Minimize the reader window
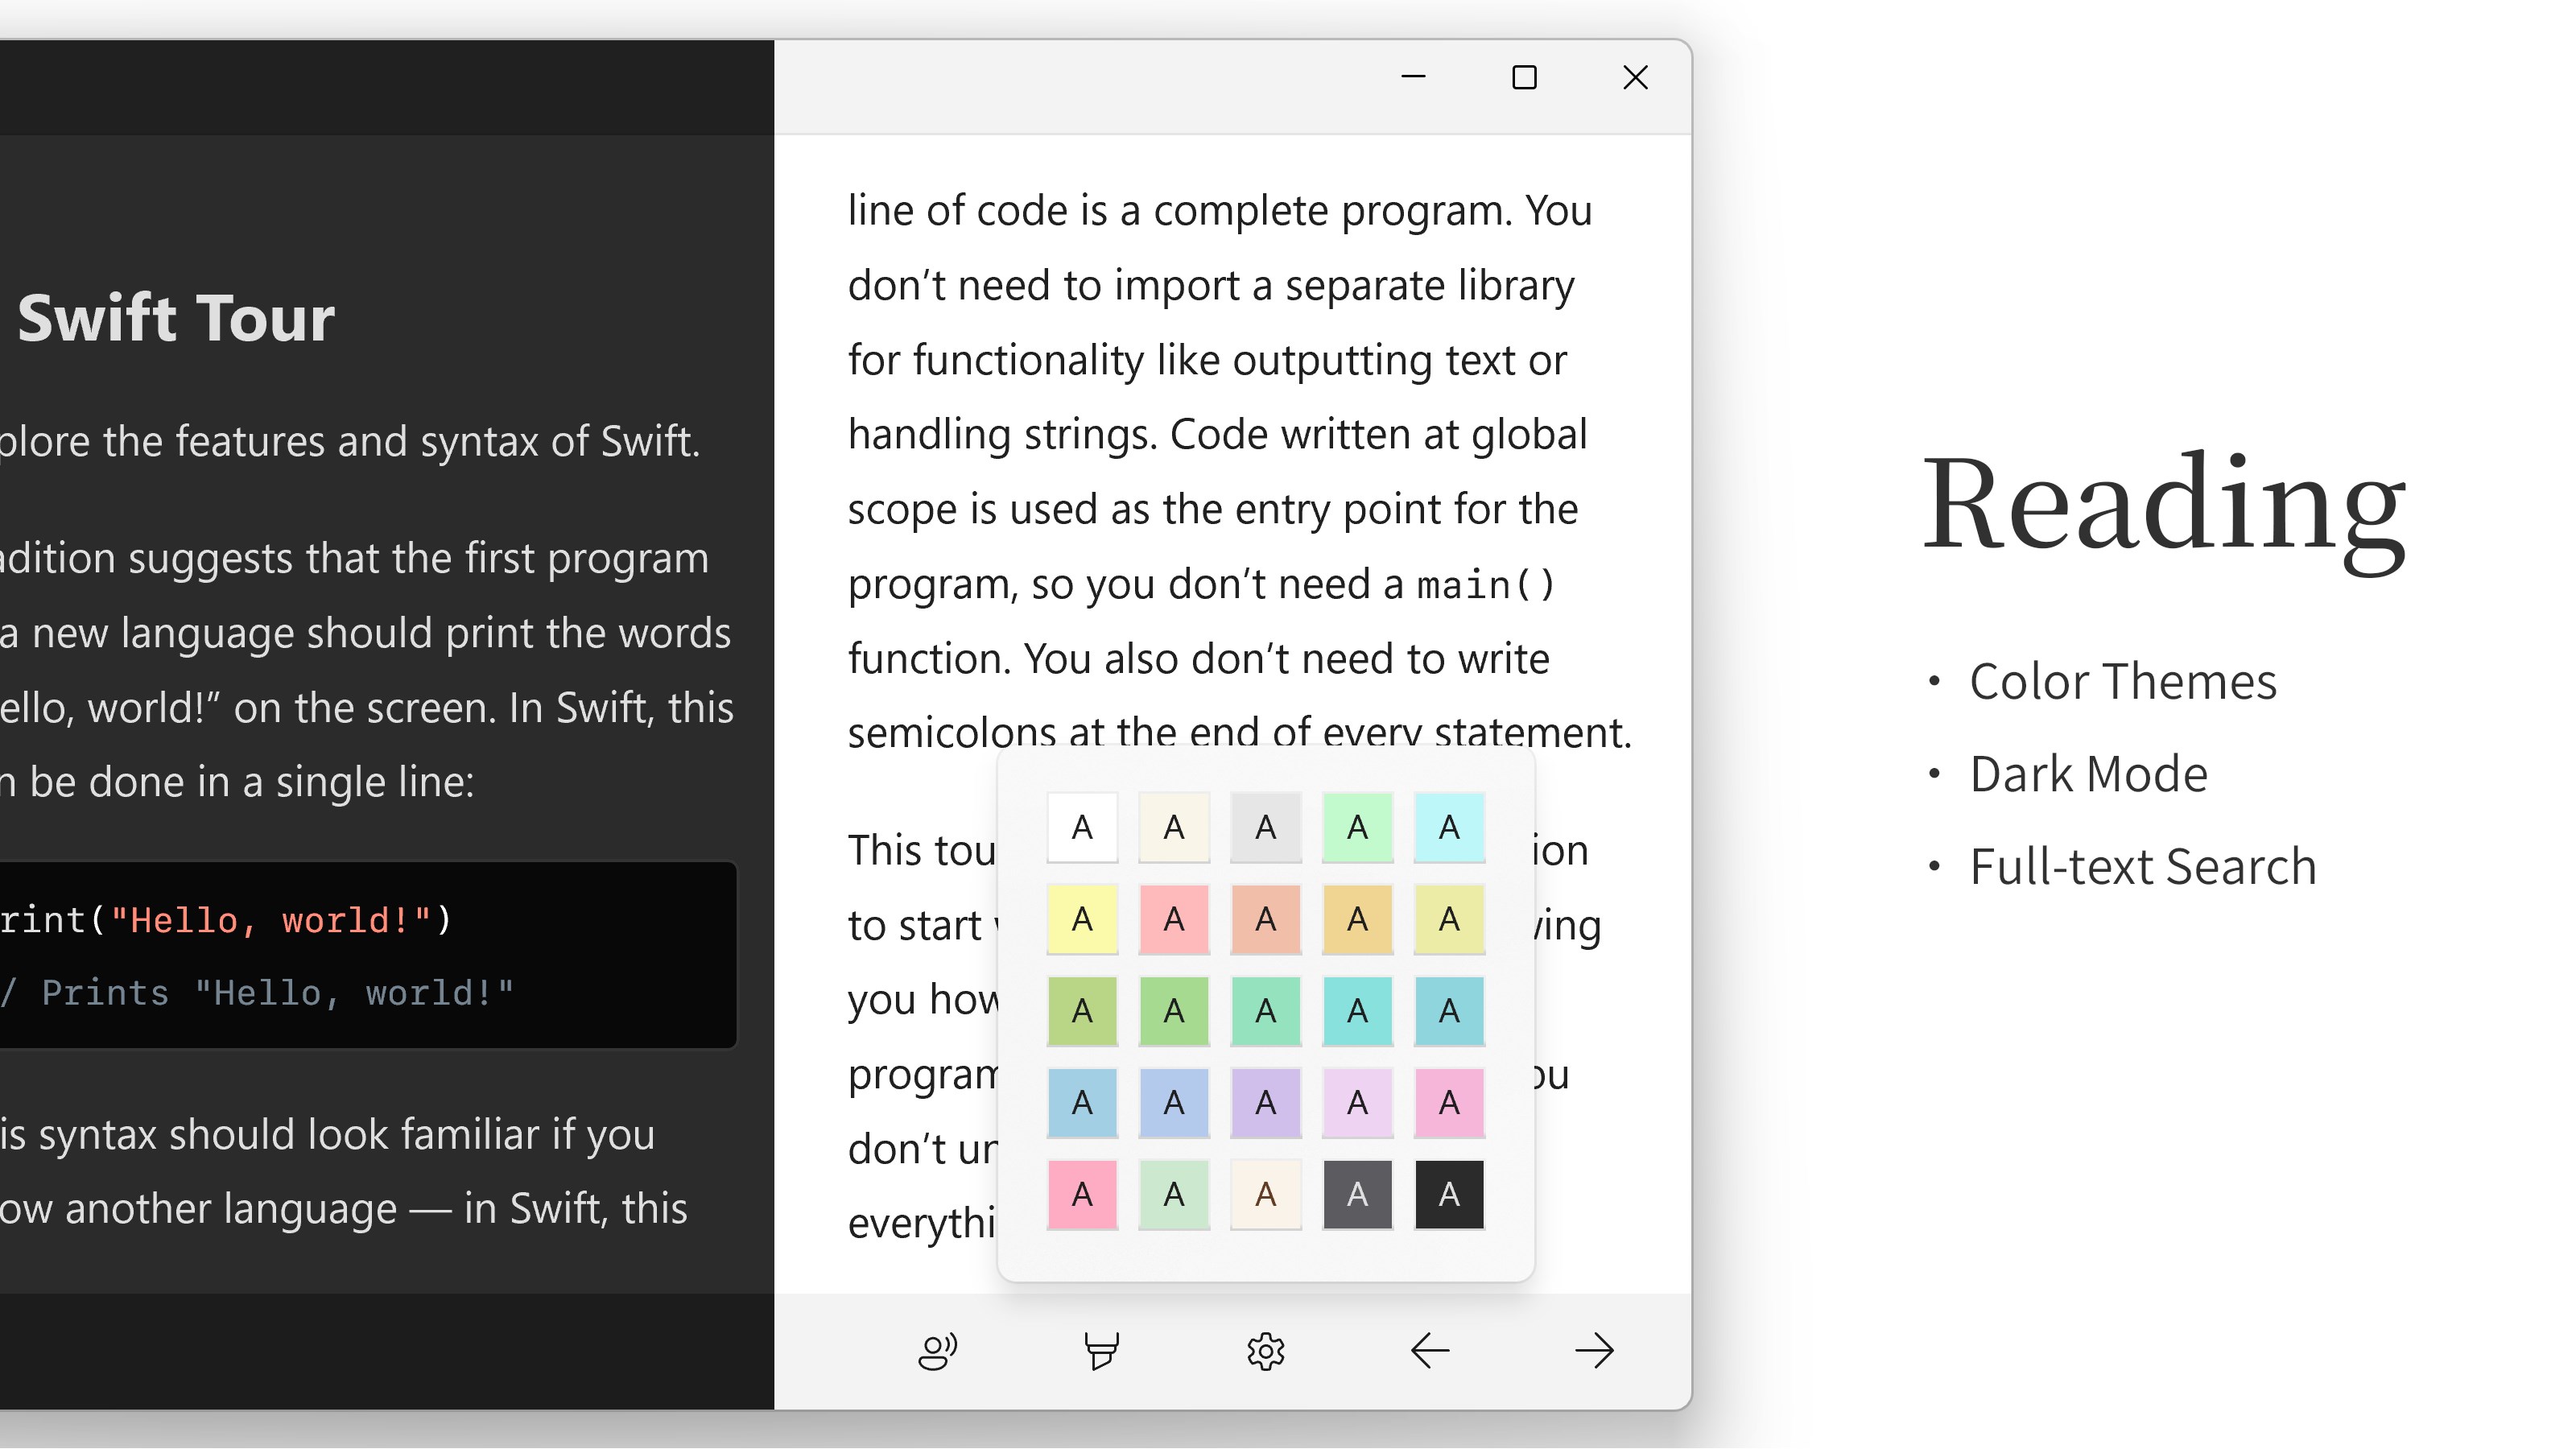 (x=1413, y=77)
